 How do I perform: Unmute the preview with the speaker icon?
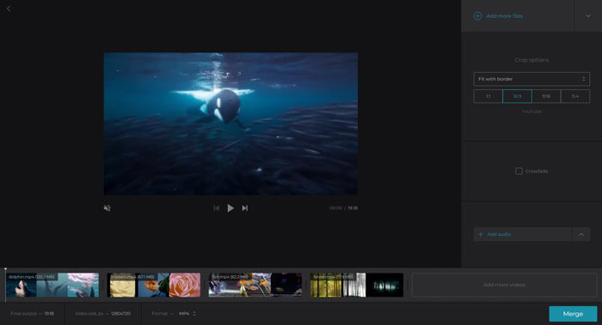pyautogui.click(x=107, y=208)
